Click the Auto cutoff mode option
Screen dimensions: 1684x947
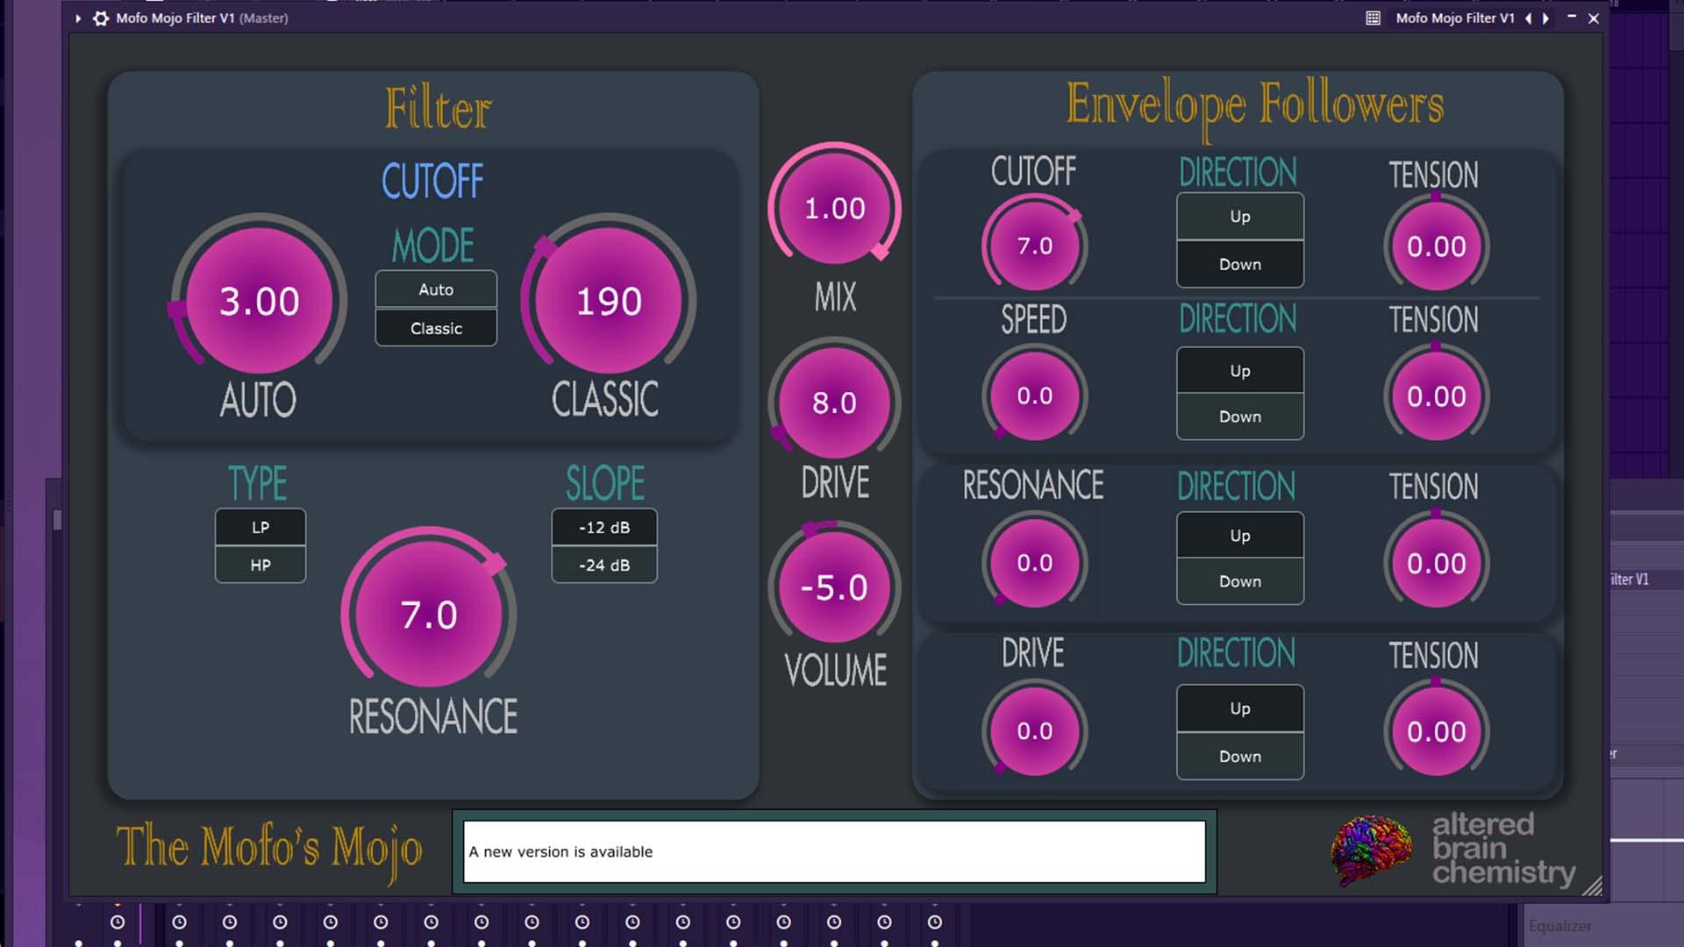pyautogui.click(x=436, y=289)
